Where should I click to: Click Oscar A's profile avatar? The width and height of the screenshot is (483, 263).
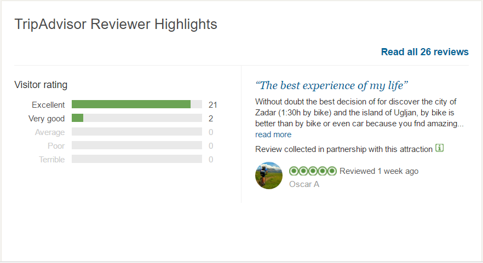pyautogui.click(x=269, y=176)
